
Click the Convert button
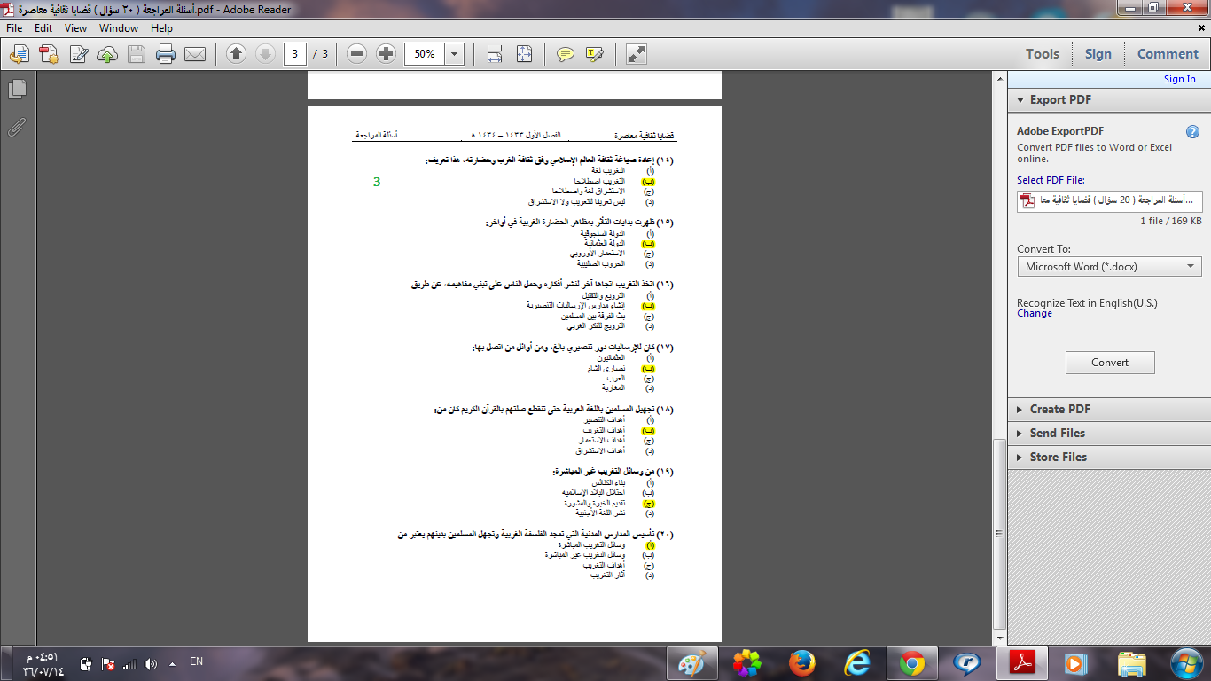(x=1110, y=363)
